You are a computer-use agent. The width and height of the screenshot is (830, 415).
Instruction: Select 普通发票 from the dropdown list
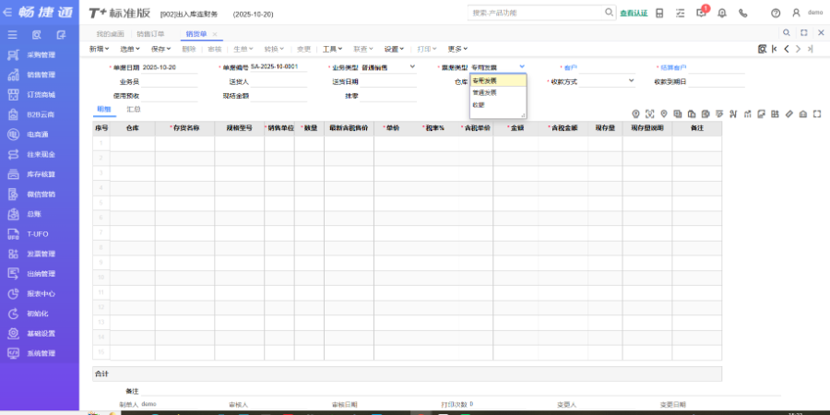point(484,92)
